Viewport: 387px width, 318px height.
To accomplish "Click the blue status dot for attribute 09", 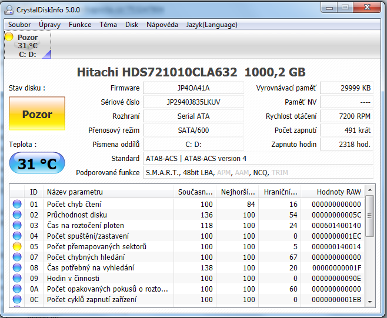I will coord(17,278).
